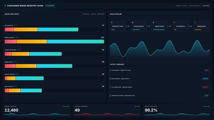The image size is (214, 120).
Task: Click the REGISTRY PULL progress bar
Action: pos(118,30)
